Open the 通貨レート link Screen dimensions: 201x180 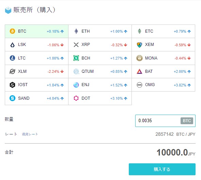point(30,134)
